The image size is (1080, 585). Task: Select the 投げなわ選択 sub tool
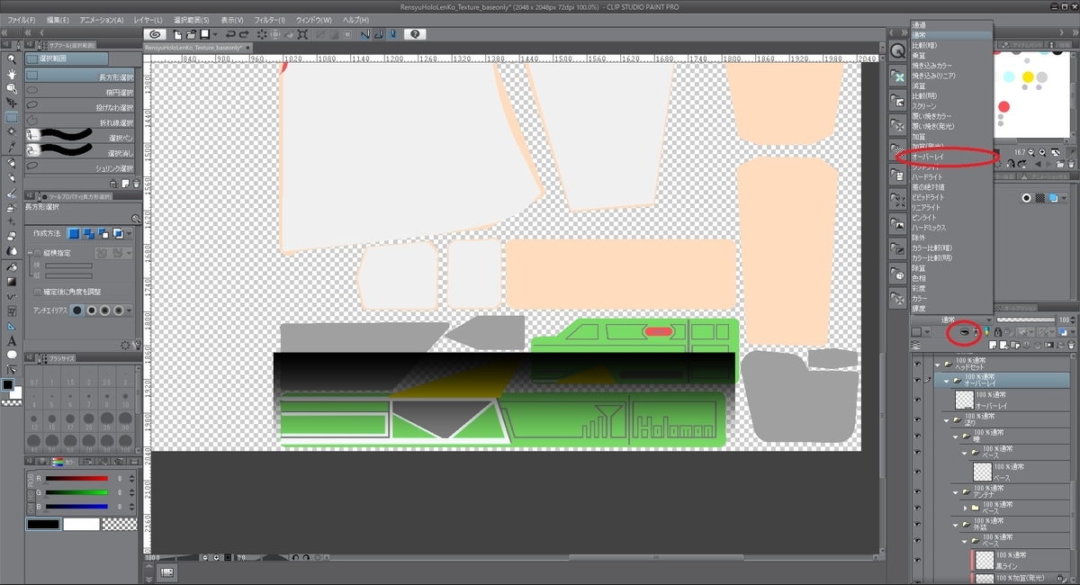80,107
